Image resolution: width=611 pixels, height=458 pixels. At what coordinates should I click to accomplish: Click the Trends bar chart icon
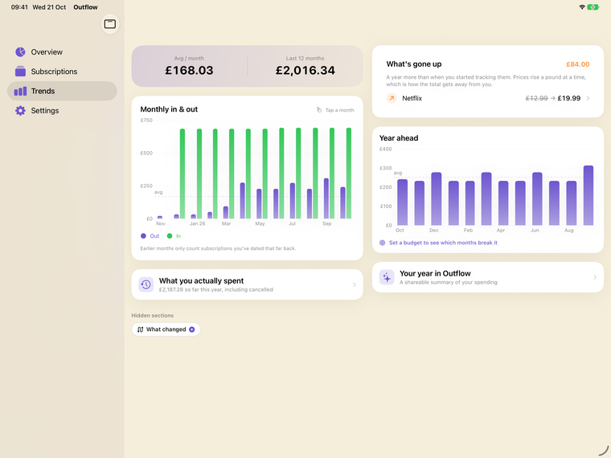point(20,91)
